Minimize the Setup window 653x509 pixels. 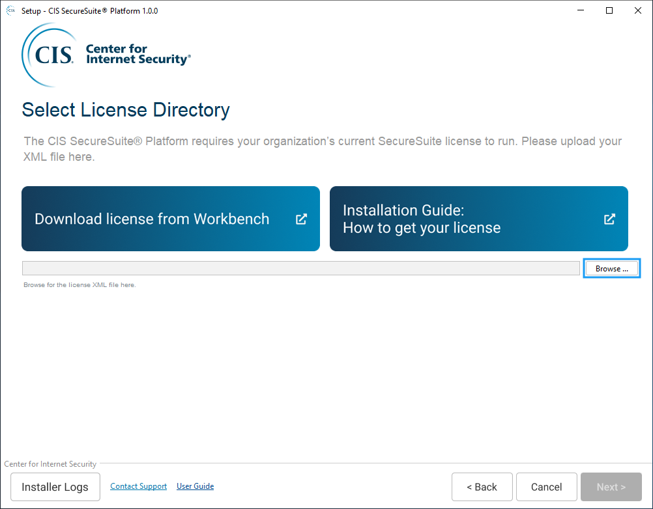581,10
